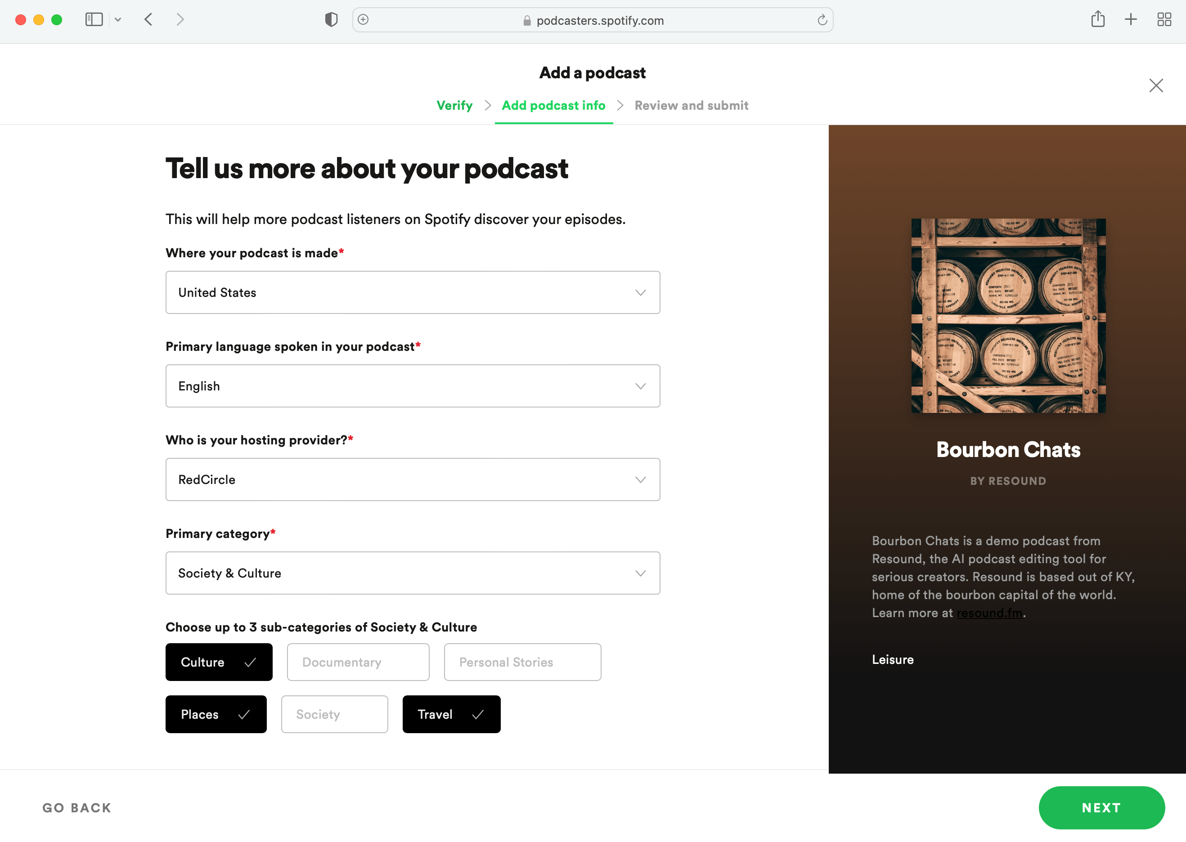1186x842 pixels.
Task: Show tab overview grid icon
Action: (x=1164, y=20)
